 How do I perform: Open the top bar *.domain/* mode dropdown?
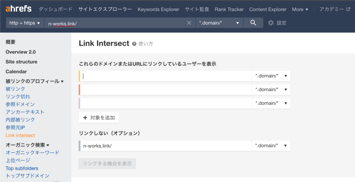coord(219,23)
